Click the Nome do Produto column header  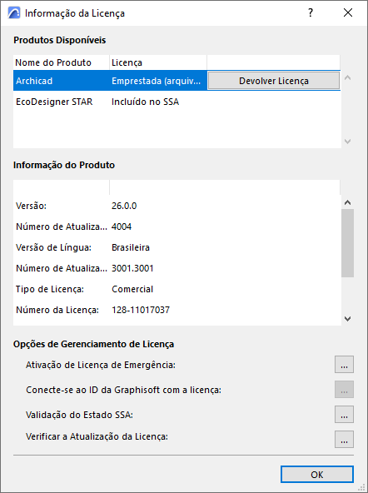62,62
